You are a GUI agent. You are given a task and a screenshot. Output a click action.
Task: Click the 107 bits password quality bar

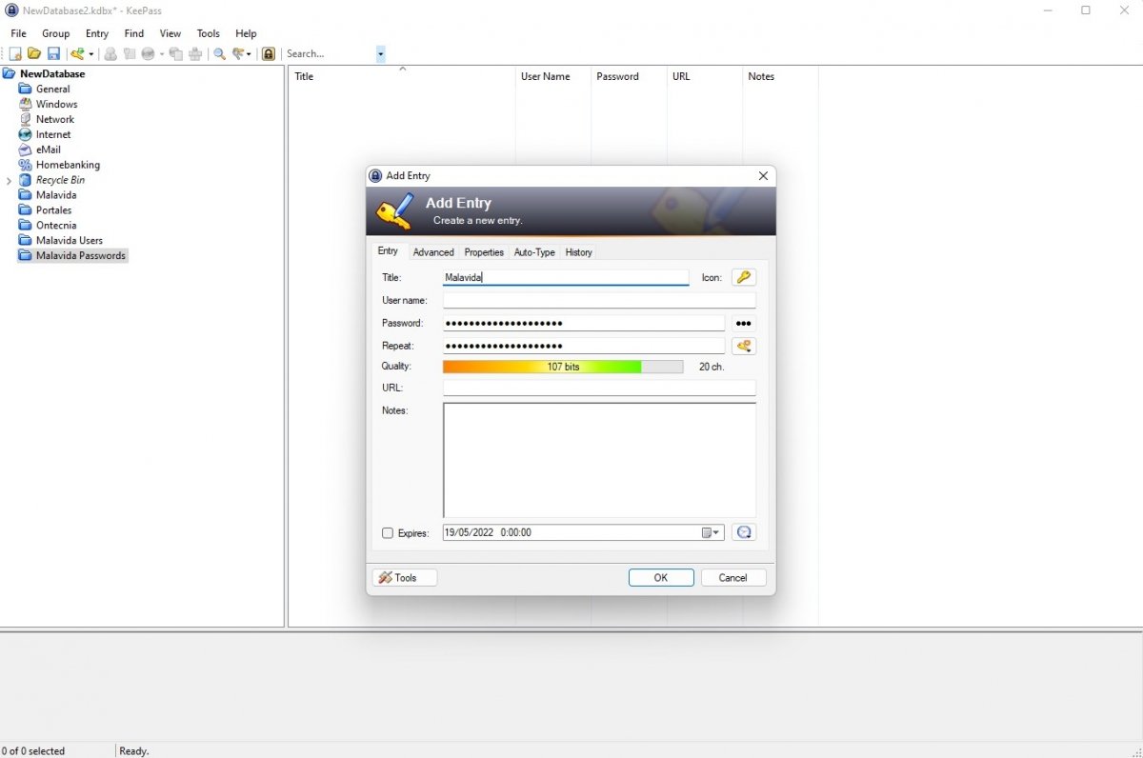click(563, 367)
